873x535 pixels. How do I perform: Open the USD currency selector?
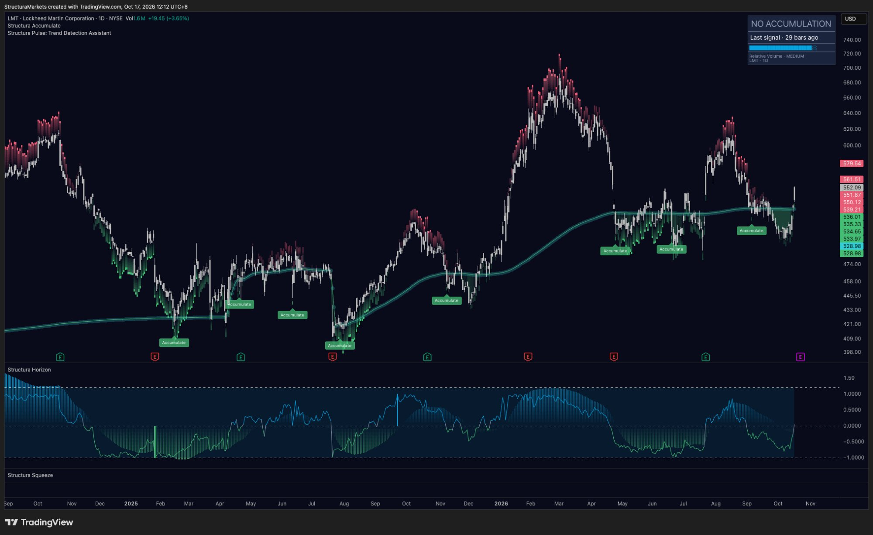pos(853,19)
